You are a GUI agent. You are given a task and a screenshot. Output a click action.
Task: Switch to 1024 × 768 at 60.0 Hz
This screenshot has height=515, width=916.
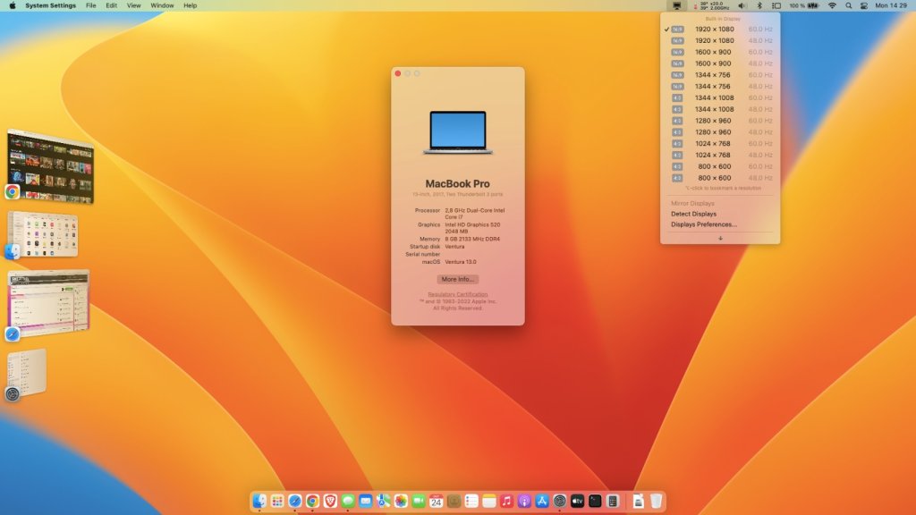[x=720, y=144]
